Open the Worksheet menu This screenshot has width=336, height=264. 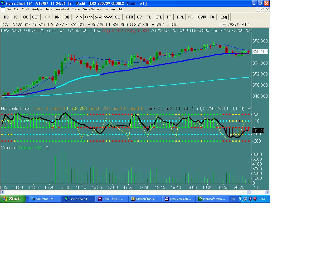pyautogui.click(x=62, y=9)
